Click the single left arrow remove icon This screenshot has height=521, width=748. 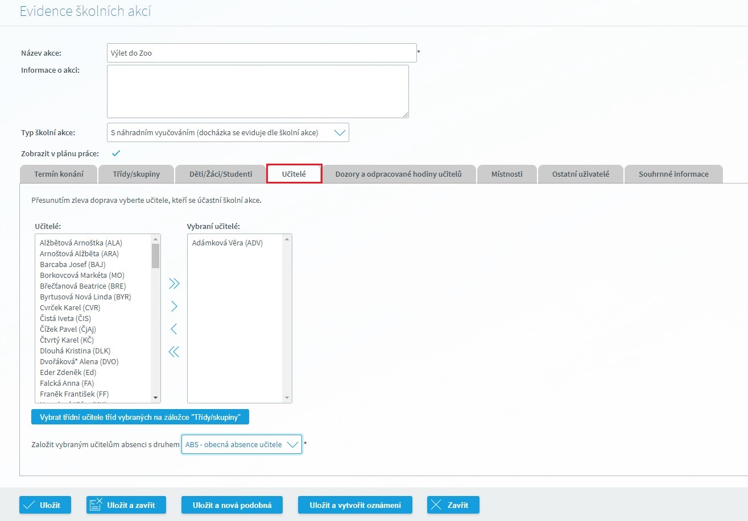tap(174, 329)
